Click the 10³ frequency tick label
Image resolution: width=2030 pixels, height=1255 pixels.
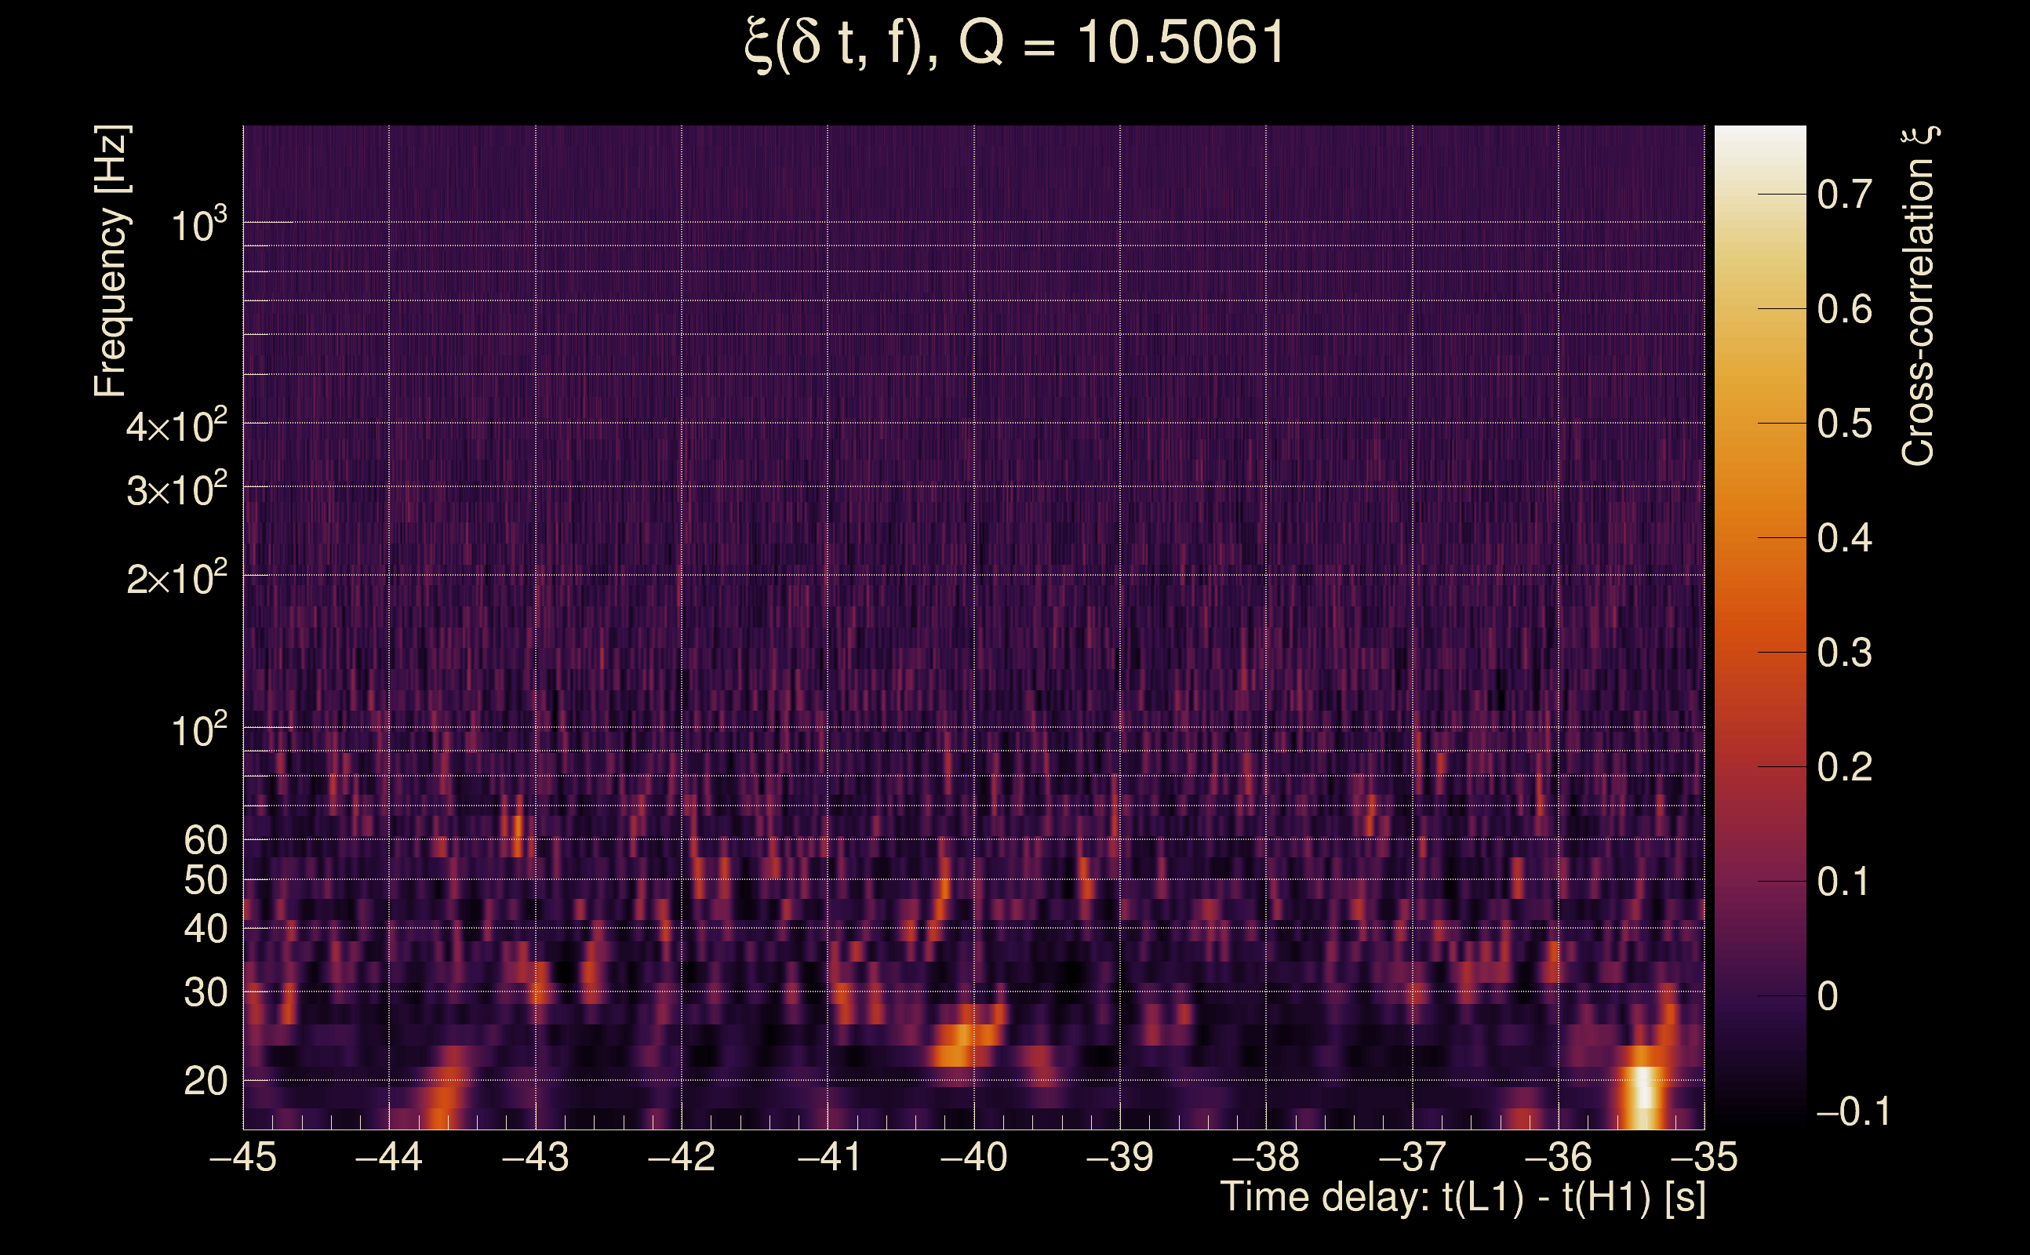198,225
